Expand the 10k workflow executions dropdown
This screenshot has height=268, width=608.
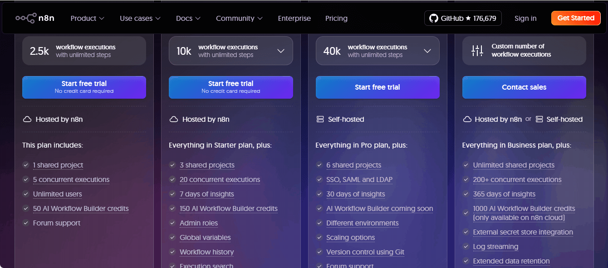point(280,51)
